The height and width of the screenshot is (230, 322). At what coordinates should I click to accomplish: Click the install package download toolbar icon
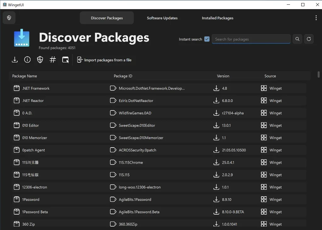15,60
